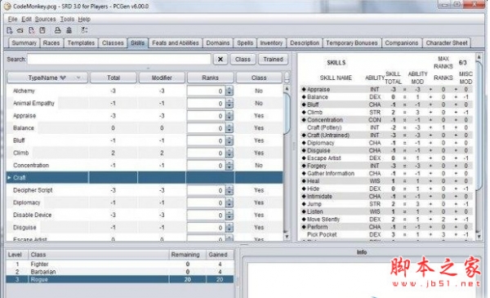Switch to the Templates tab
This screenshot has width=490, height=298.
pyautogui.click(x=81, y=43)
